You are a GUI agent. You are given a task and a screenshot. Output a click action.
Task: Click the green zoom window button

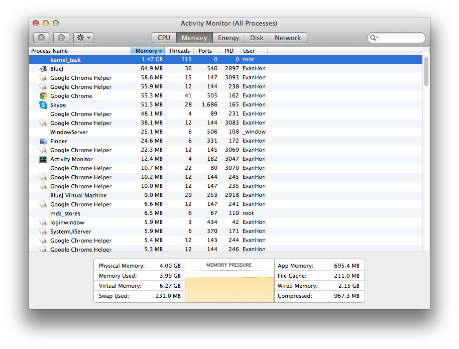click(56, 23)
